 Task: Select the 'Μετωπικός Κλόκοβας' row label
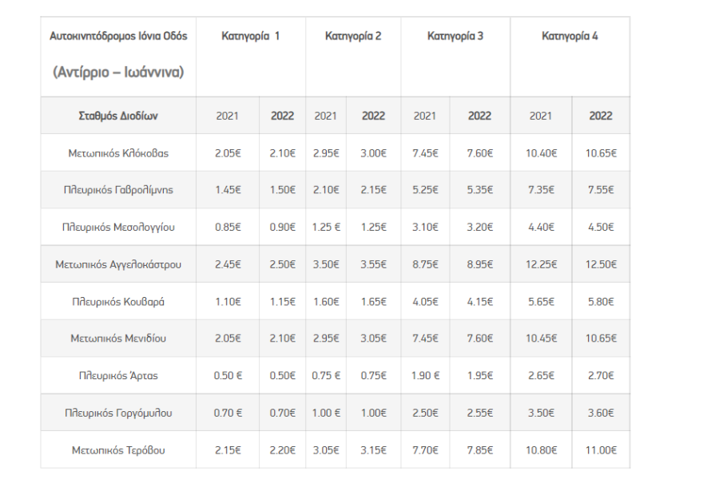click(x=118, y=153)
